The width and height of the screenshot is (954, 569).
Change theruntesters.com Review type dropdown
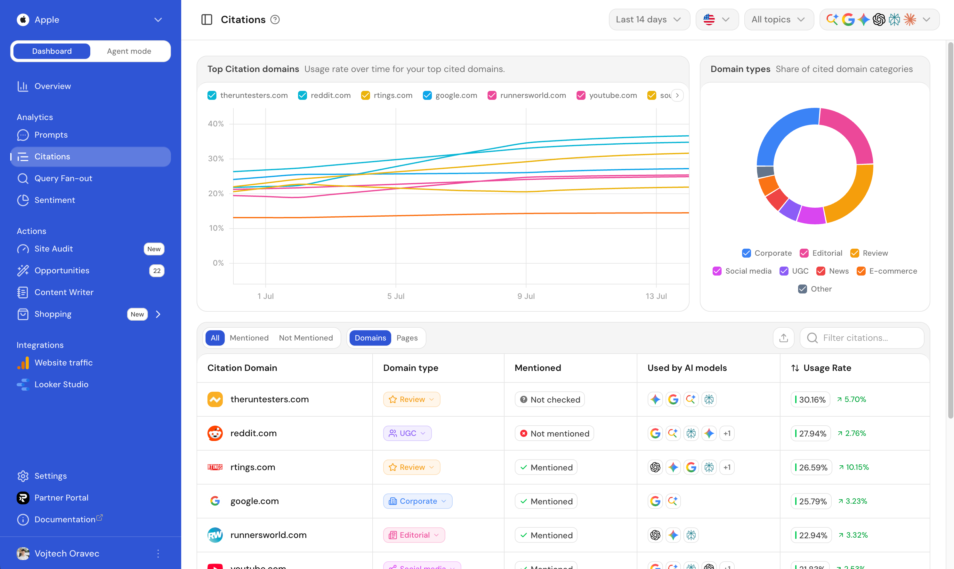pyautogui.click(x=411, y=399)
